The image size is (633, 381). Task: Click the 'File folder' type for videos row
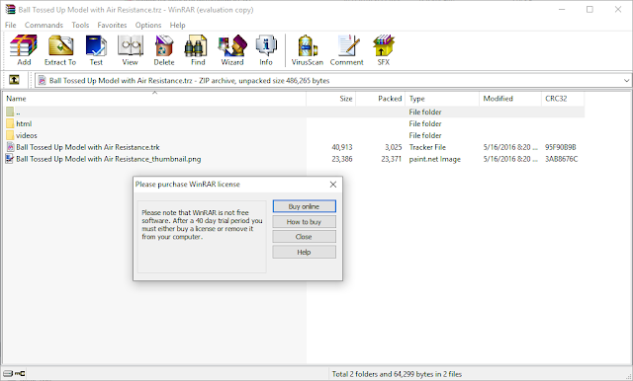click(425, 135)
